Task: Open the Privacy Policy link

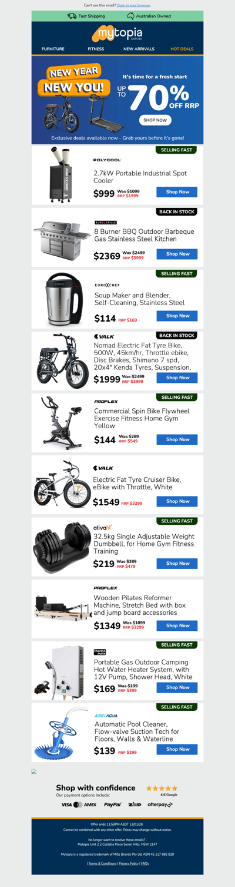Action: (129, 863)
